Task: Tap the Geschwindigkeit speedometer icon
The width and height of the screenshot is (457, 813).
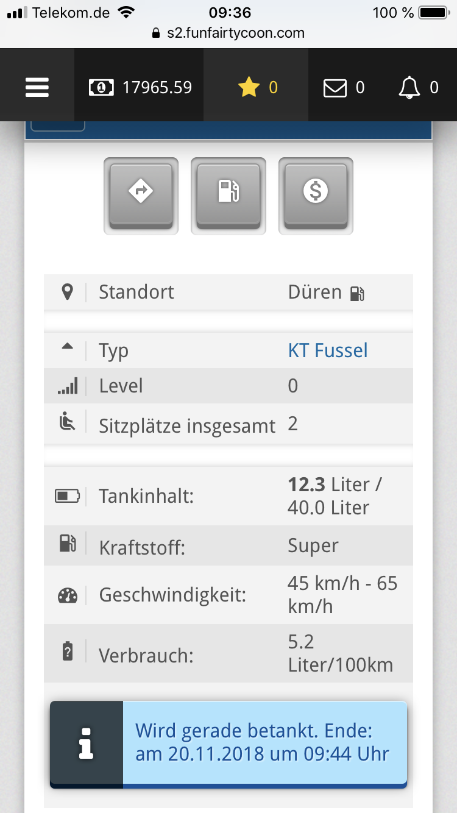Action: pos(68,595)
